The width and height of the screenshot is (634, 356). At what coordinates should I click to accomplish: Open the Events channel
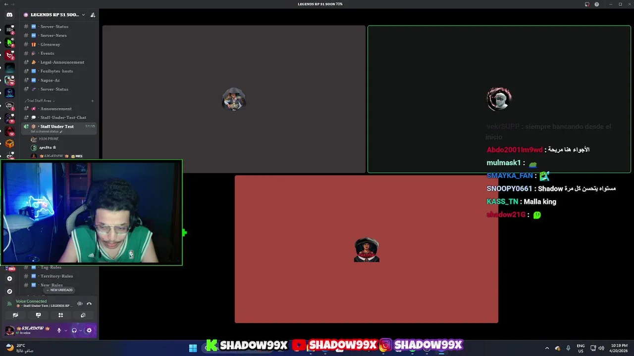(59, 53)
